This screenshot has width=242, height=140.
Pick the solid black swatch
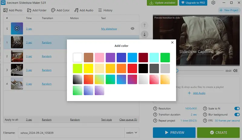pos(143,68)
